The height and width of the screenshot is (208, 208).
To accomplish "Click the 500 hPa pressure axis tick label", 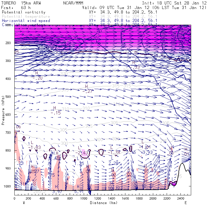I will 8,97.
